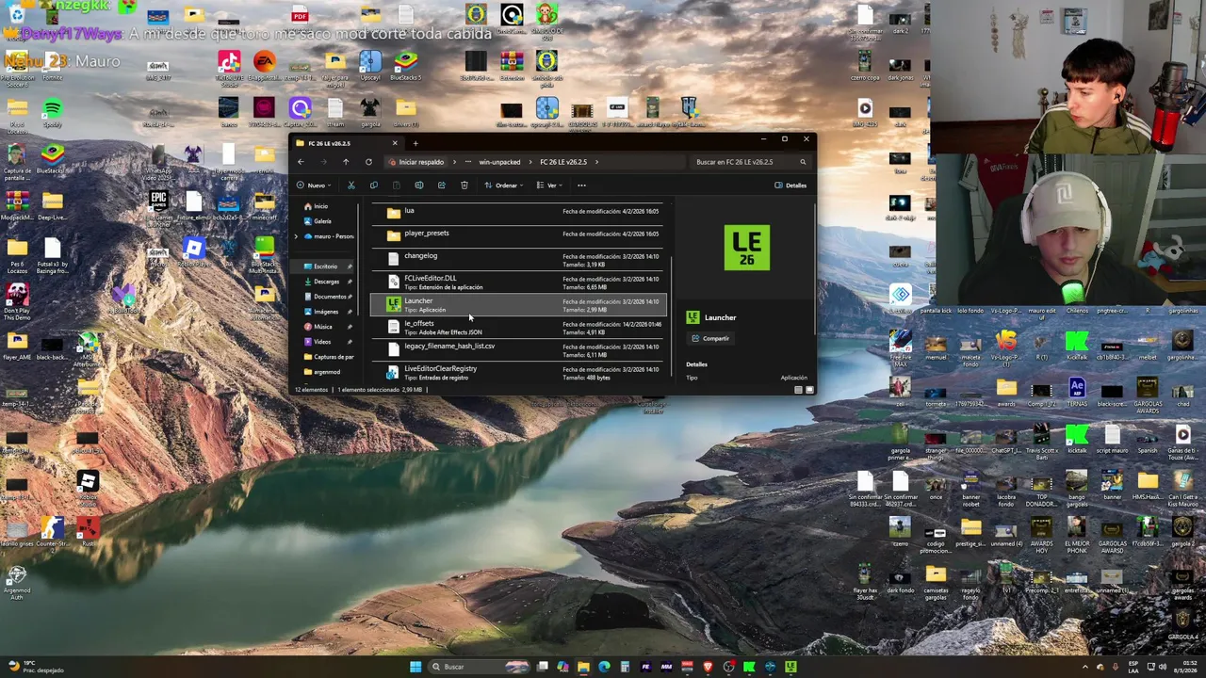Select win-unpacked in the address bar
The image size is (1206, 678).
(499, 162)
